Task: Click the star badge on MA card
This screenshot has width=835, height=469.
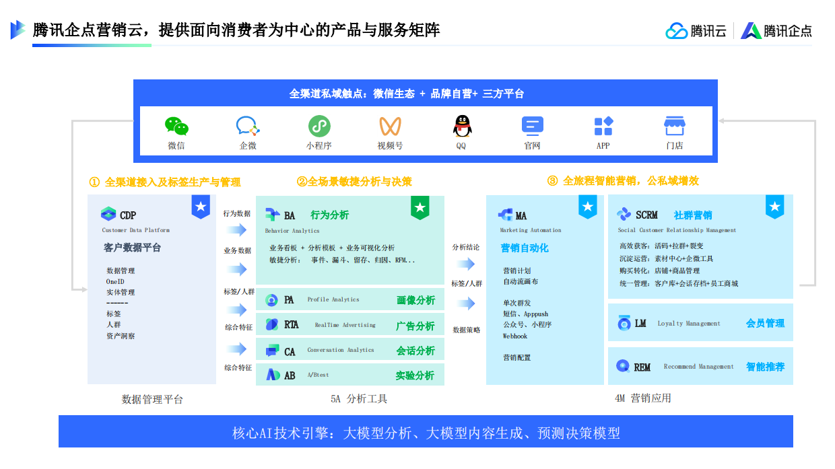Action: pyautogui.click(x=588, y=207)
